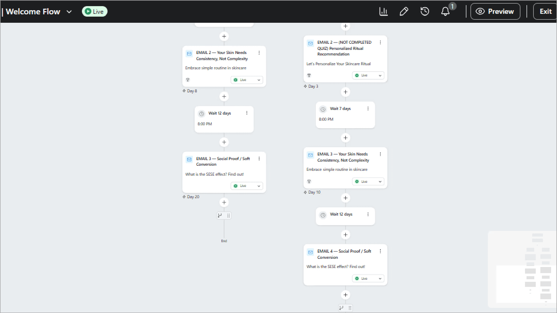Select the Wait 7 days step card
This screenshot has width=557, height=313.
(x=345, y=115)
